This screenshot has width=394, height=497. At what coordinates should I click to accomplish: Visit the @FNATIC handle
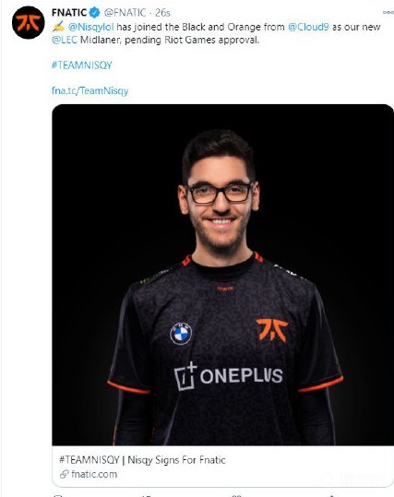click(x=125, y=13)
